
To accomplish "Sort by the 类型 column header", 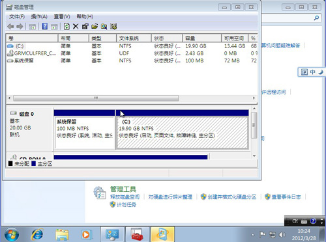I will pyautogui.click(x=102, y=38).
